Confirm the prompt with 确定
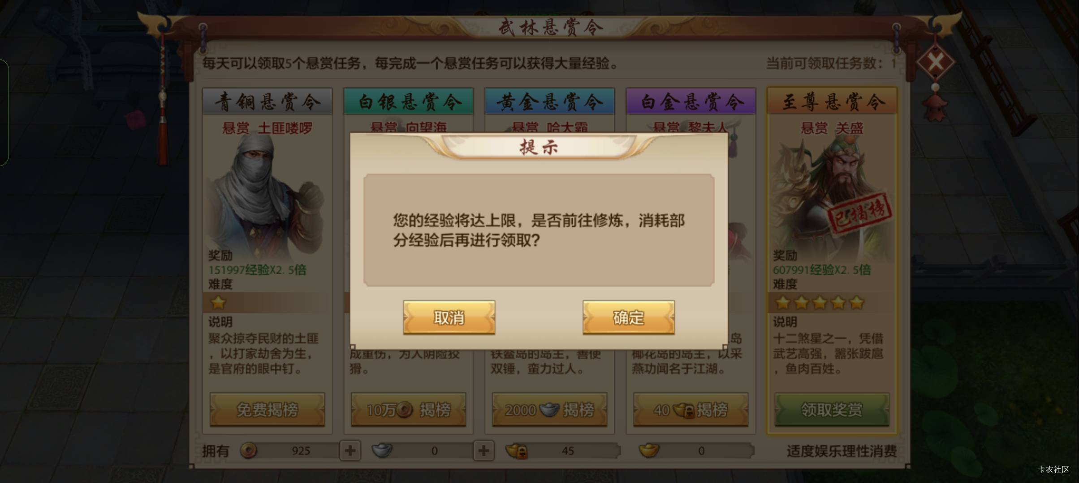1079x483 pixels. pos(629,318)
